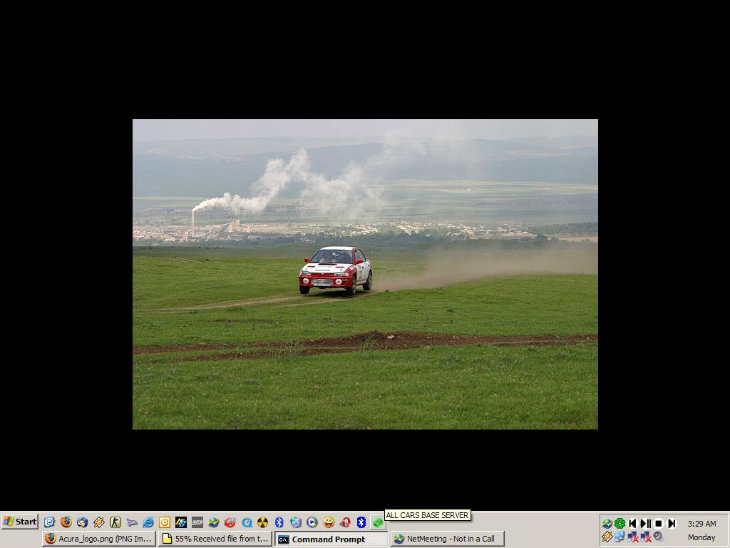Launch Counter-Strike from Quick Launch
Viewport: 730px width, 548px height.
click(x=115, y=522)
